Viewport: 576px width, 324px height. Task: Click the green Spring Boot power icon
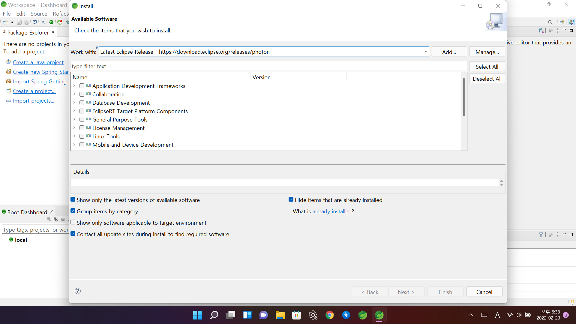tap(51, 22)
